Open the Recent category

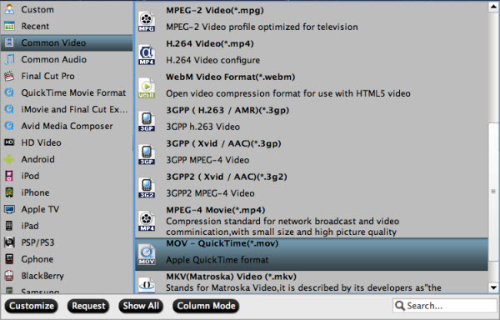pos(67,26)
